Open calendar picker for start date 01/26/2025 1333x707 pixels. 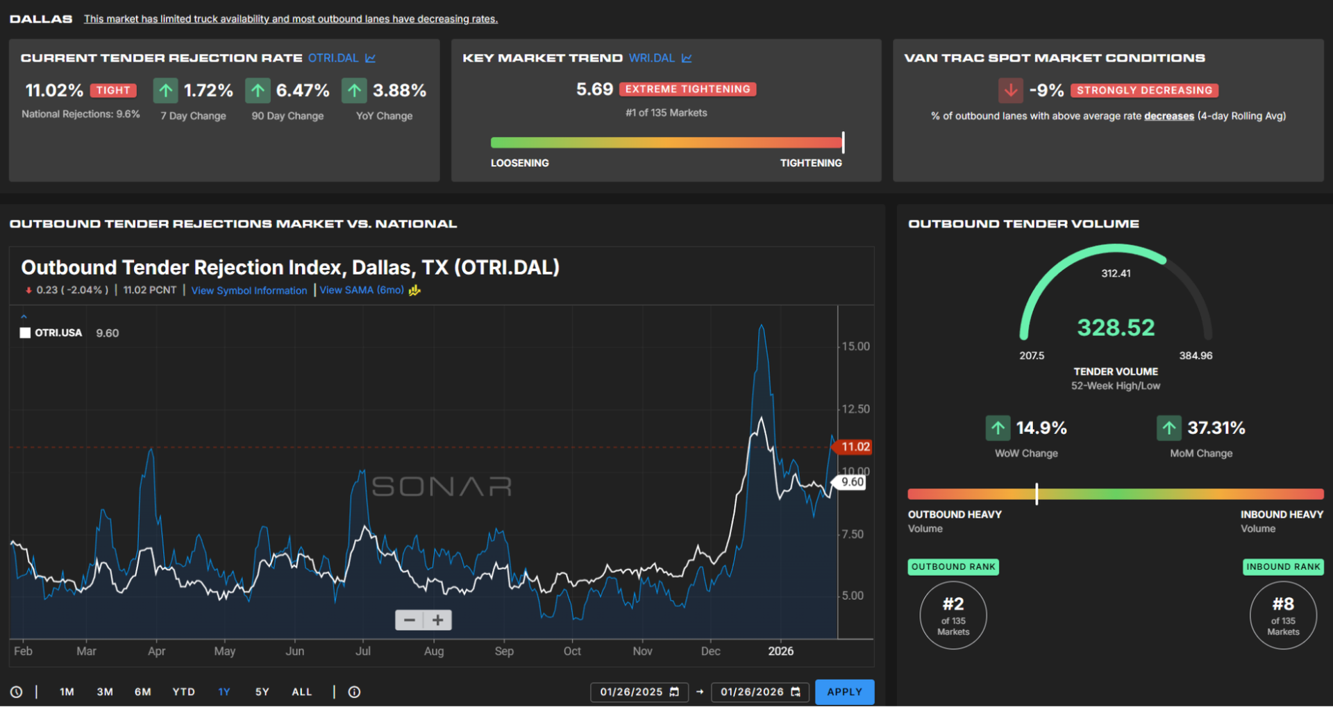674,692
